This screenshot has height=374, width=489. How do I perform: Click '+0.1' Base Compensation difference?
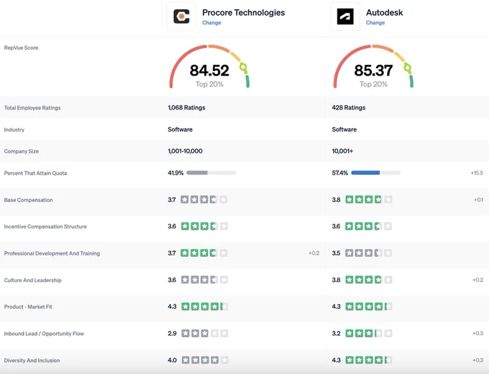478,200
